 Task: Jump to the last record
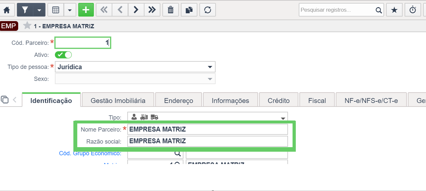[152, 10]
